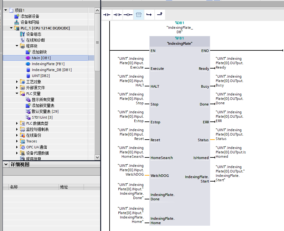This screenshot has width=284, height=231.
Task: Collapse the detail view panel
Action: 6,164
